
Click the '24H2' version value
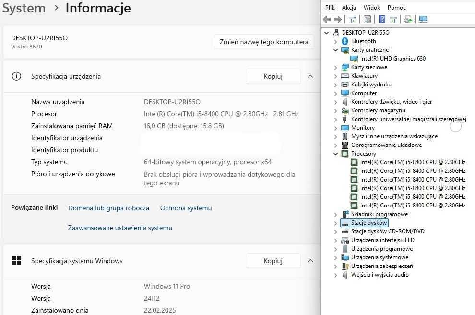152,298
